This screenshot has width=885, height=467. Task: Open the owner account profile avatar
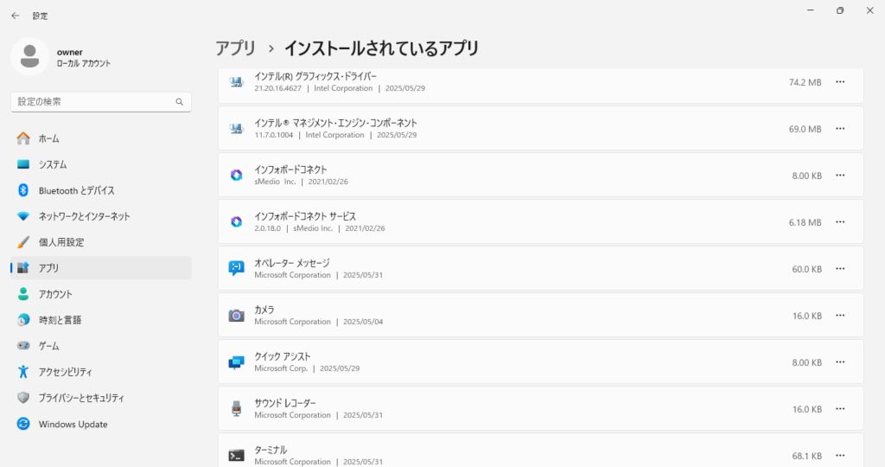coord(30,56)
